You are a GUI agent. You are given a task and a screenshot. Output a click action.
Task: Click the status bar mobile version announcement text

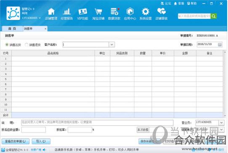click(97, 150)
